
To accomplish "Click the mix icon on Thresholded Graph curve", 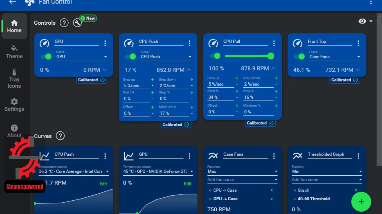I will (x=298, y=156).
